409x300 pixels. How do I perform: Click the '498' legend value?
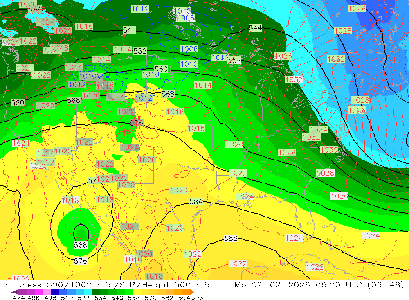click(x=50, y=298)
